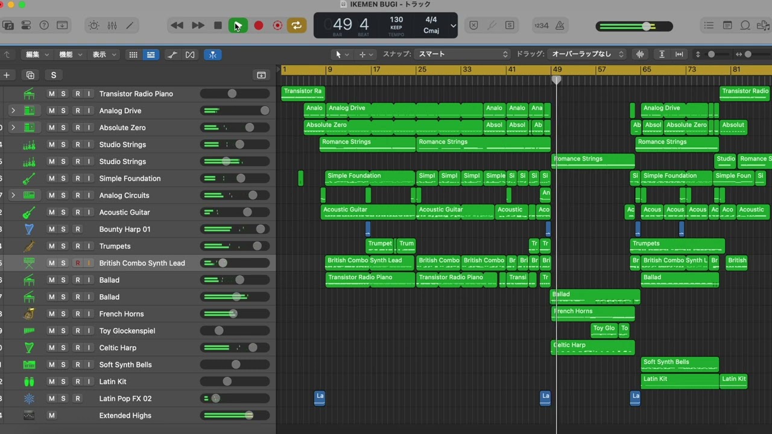Click the Acoustic Guitar track icon
Viewport: 772px width, 434px height.
[29, 212]
